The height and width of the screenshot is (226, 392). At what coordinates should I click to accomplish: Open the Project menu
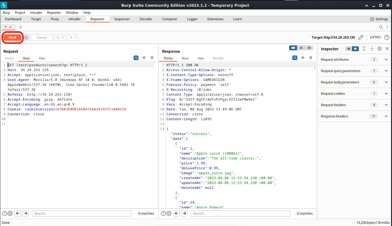(x=20, y=13)
